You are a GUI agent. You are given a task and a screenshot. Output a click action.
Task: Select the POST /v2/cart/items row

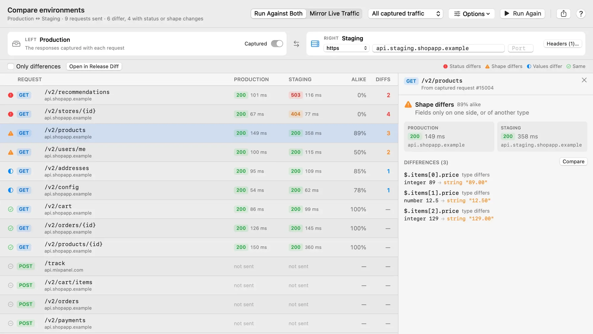[x=199, y=285]
